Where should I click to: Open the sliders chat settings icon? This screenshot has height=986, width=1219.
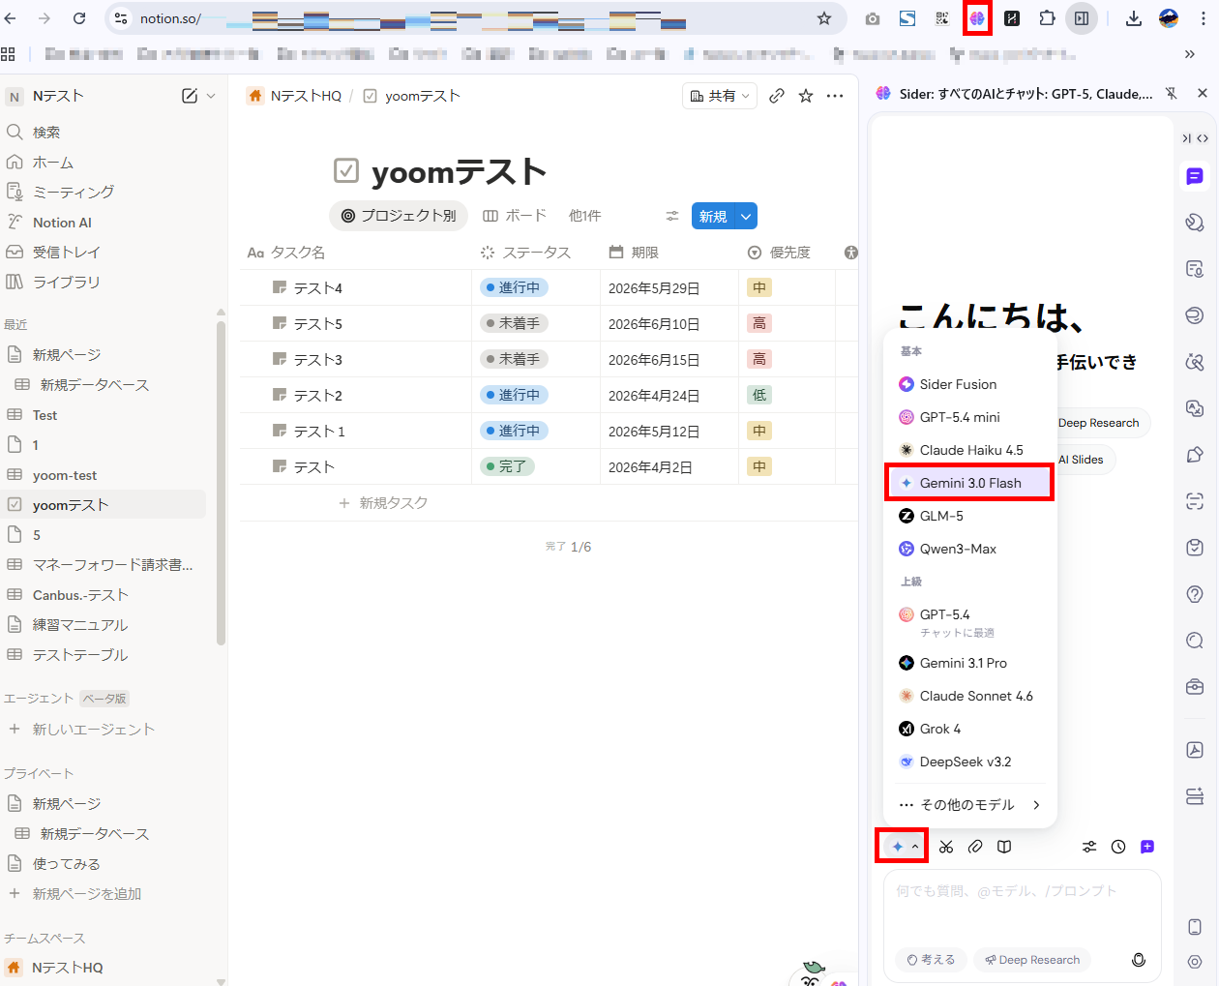(x=1089, y=847)
